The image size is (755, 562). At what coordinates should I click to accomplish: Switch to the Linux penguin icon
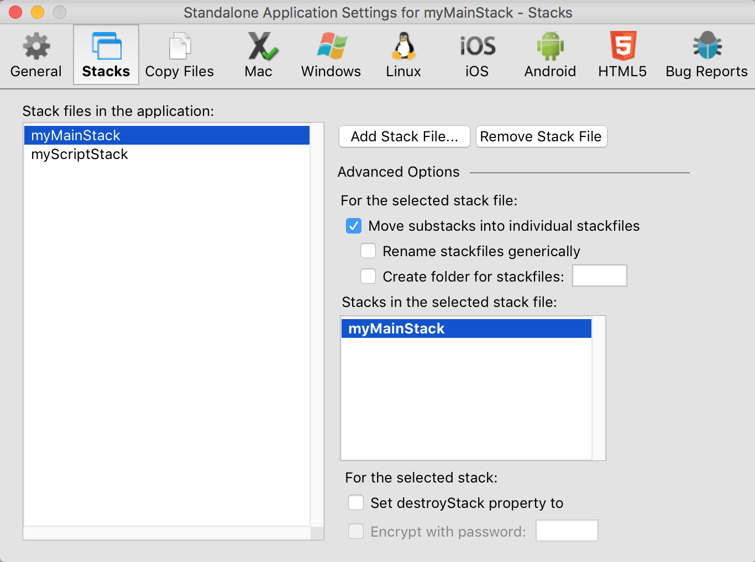click(403, 46)
